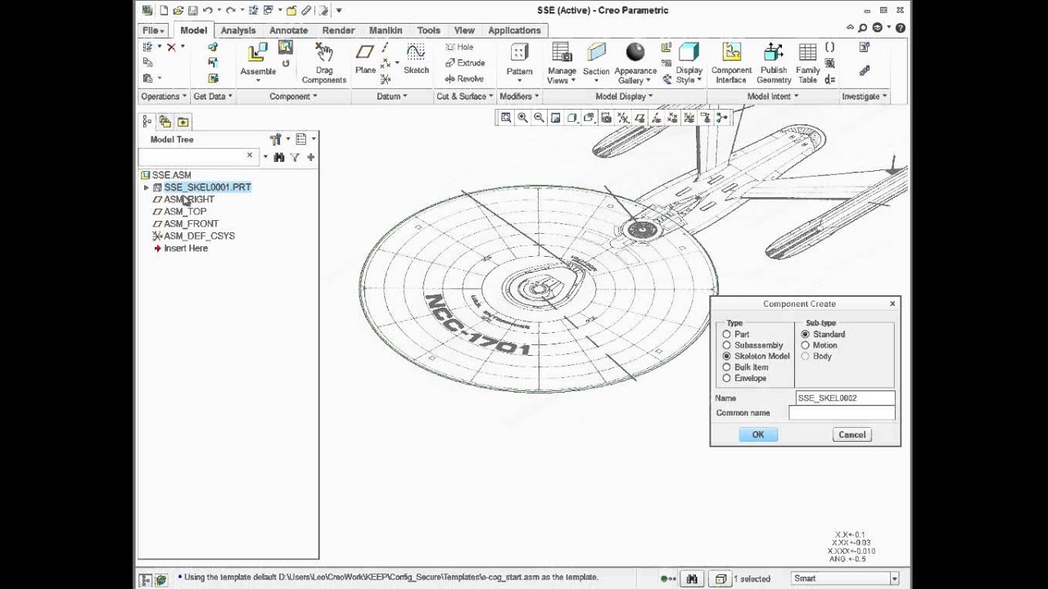Viewport: 1048px width, 589px height.
Task: Open the Datum group dropdown
Action: click(391, 97)
